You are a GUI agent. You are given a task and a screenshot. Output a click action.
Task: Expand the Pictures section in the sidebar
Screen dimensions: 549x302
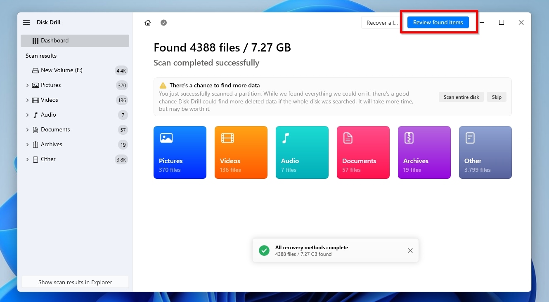point(28,85)
